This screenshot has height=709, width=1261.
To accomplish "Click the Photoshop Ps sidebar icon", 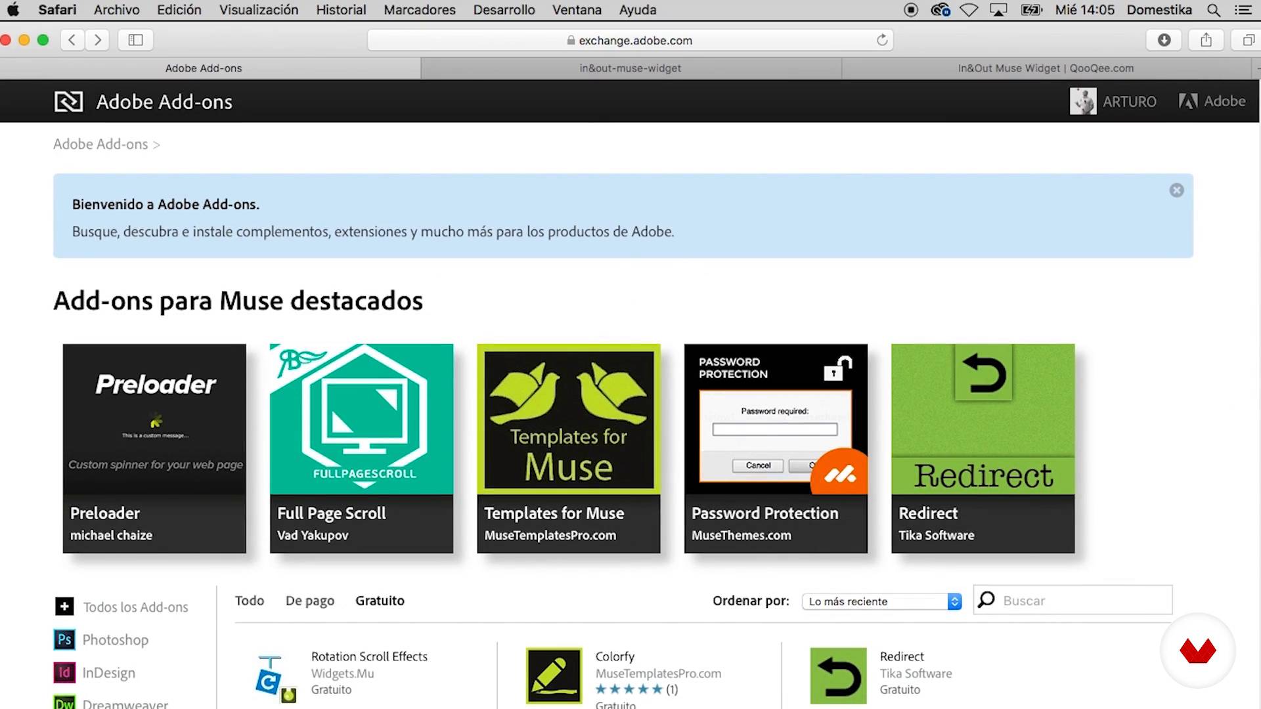I will (64, 639).
